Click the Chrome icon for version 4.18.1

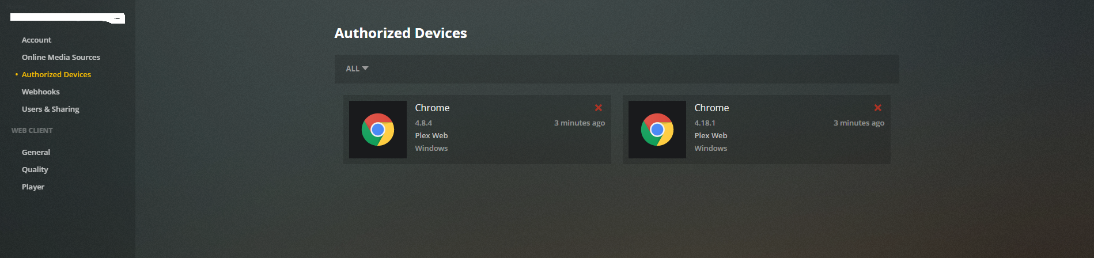pos(657,130)
